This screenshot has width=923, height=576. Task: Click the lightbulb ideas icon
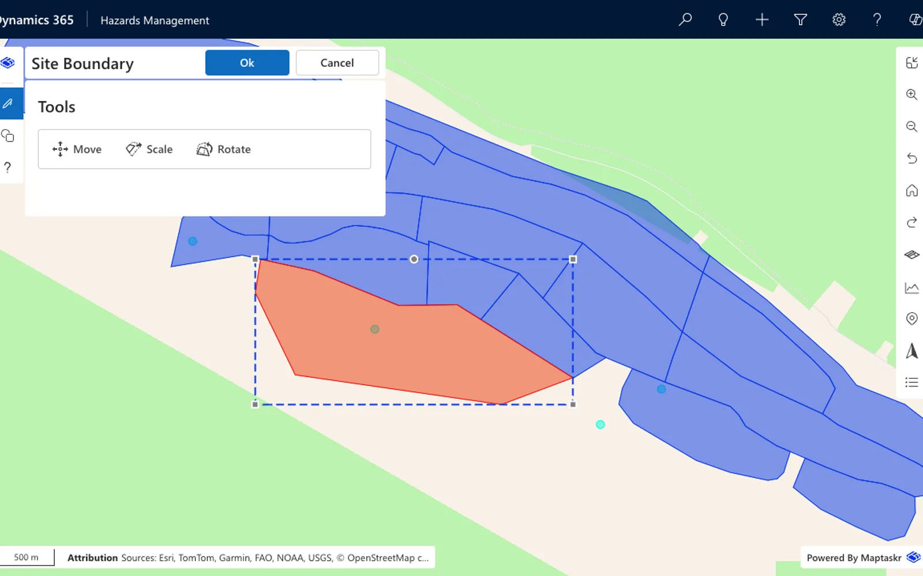pos(723,20)
